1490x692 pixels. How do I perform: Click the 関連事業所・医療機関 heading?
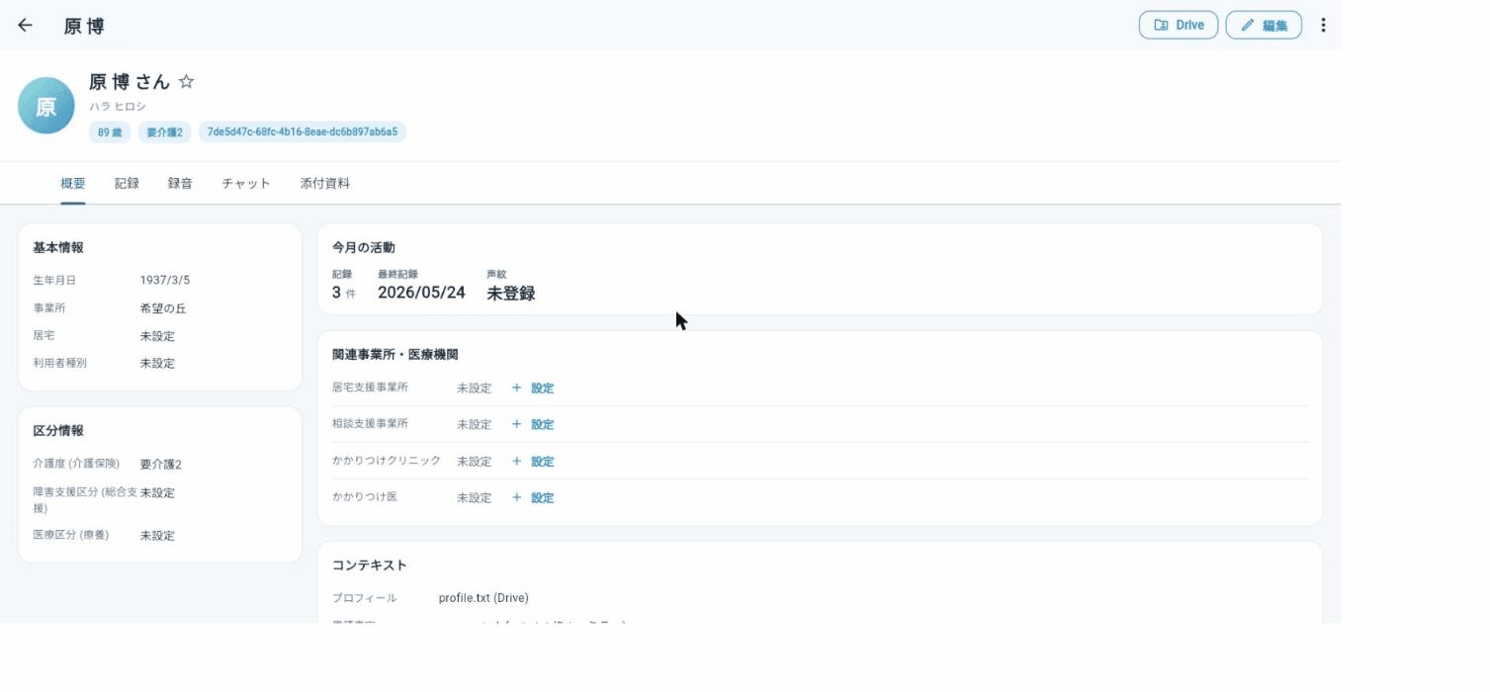point(395,355)
